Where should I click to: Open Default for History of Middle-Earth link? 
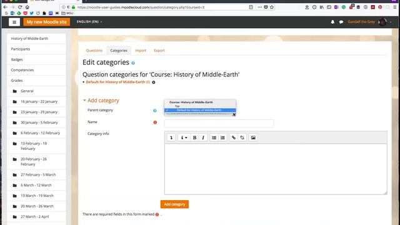pyautogui.click(x=115, y=82)
